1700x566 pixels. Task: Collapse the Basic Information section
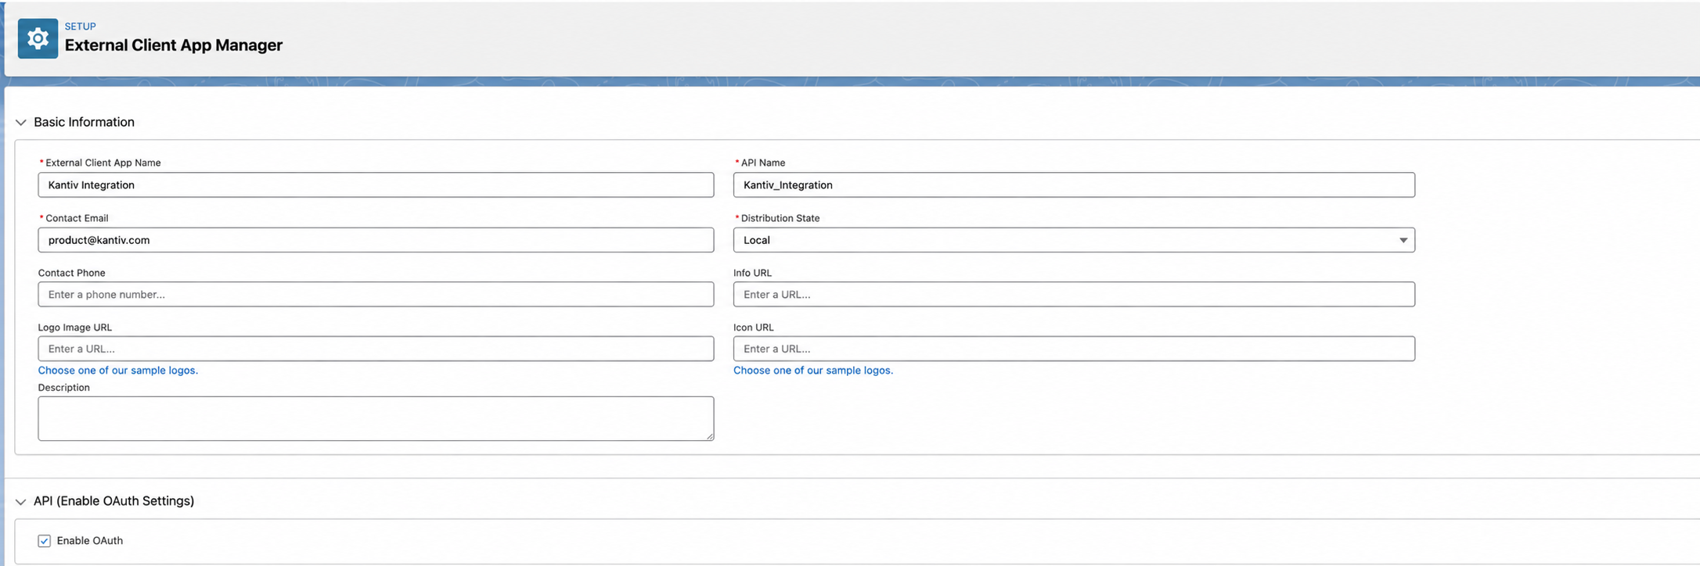[21, 122]
